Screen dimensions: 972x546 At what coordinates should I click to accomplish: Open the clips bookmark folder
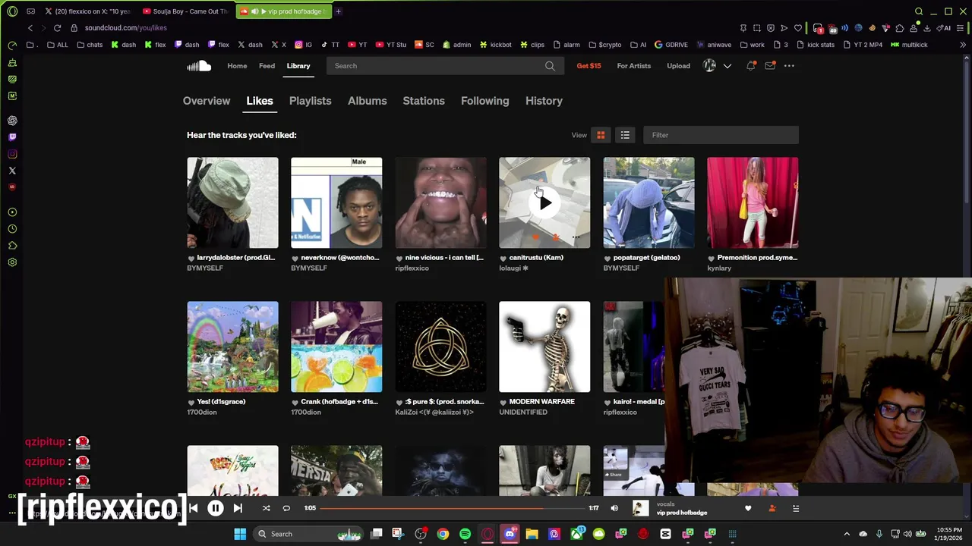click(532, 45)
